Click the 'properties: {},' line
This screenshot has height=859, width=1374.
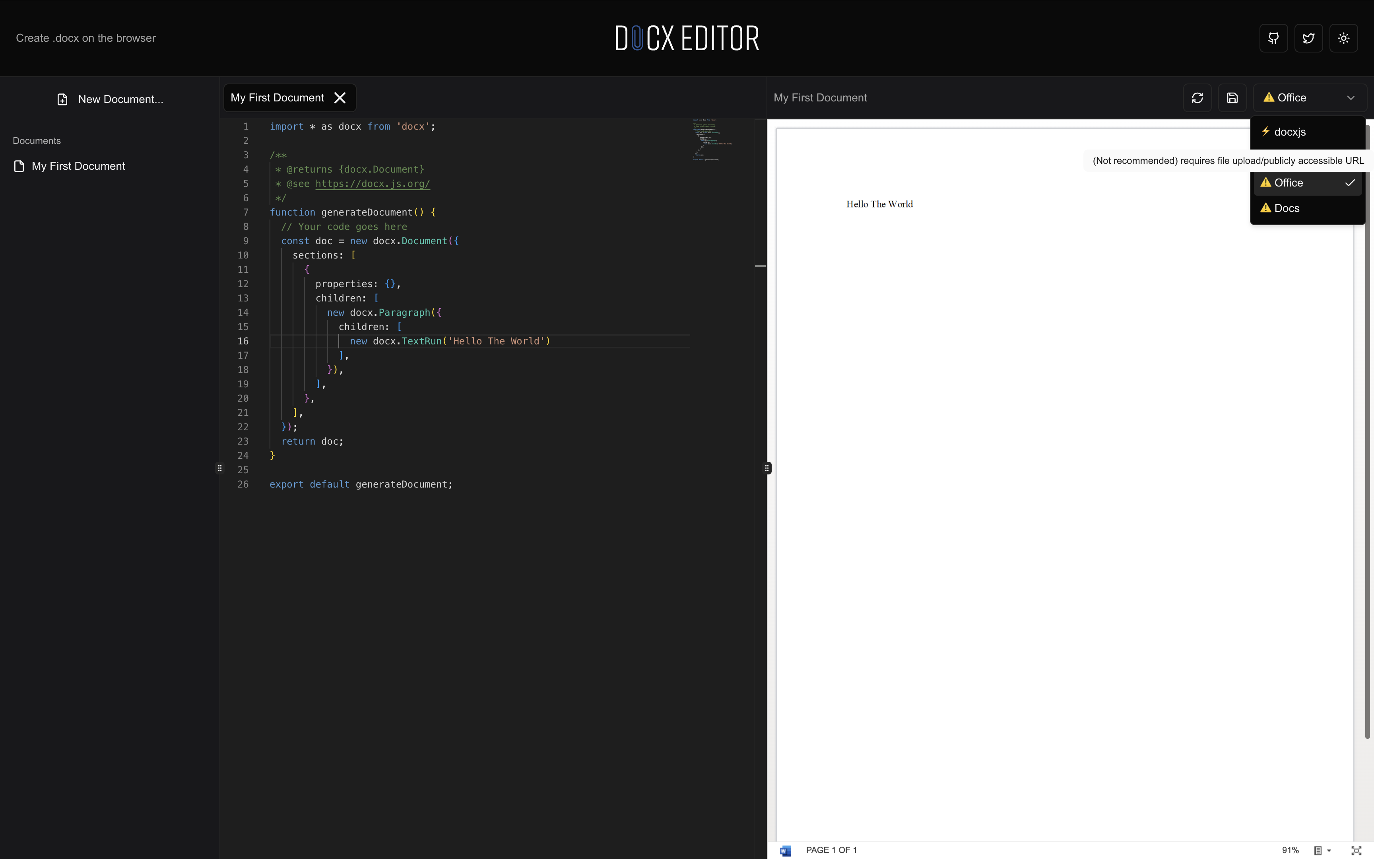tap(358, 284)
